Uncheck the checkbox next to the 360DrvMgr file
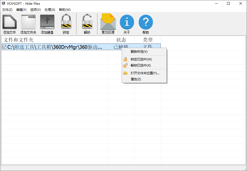Image resolution: width=247 pixels, height=171 pixels. click(x=4, y=46)
